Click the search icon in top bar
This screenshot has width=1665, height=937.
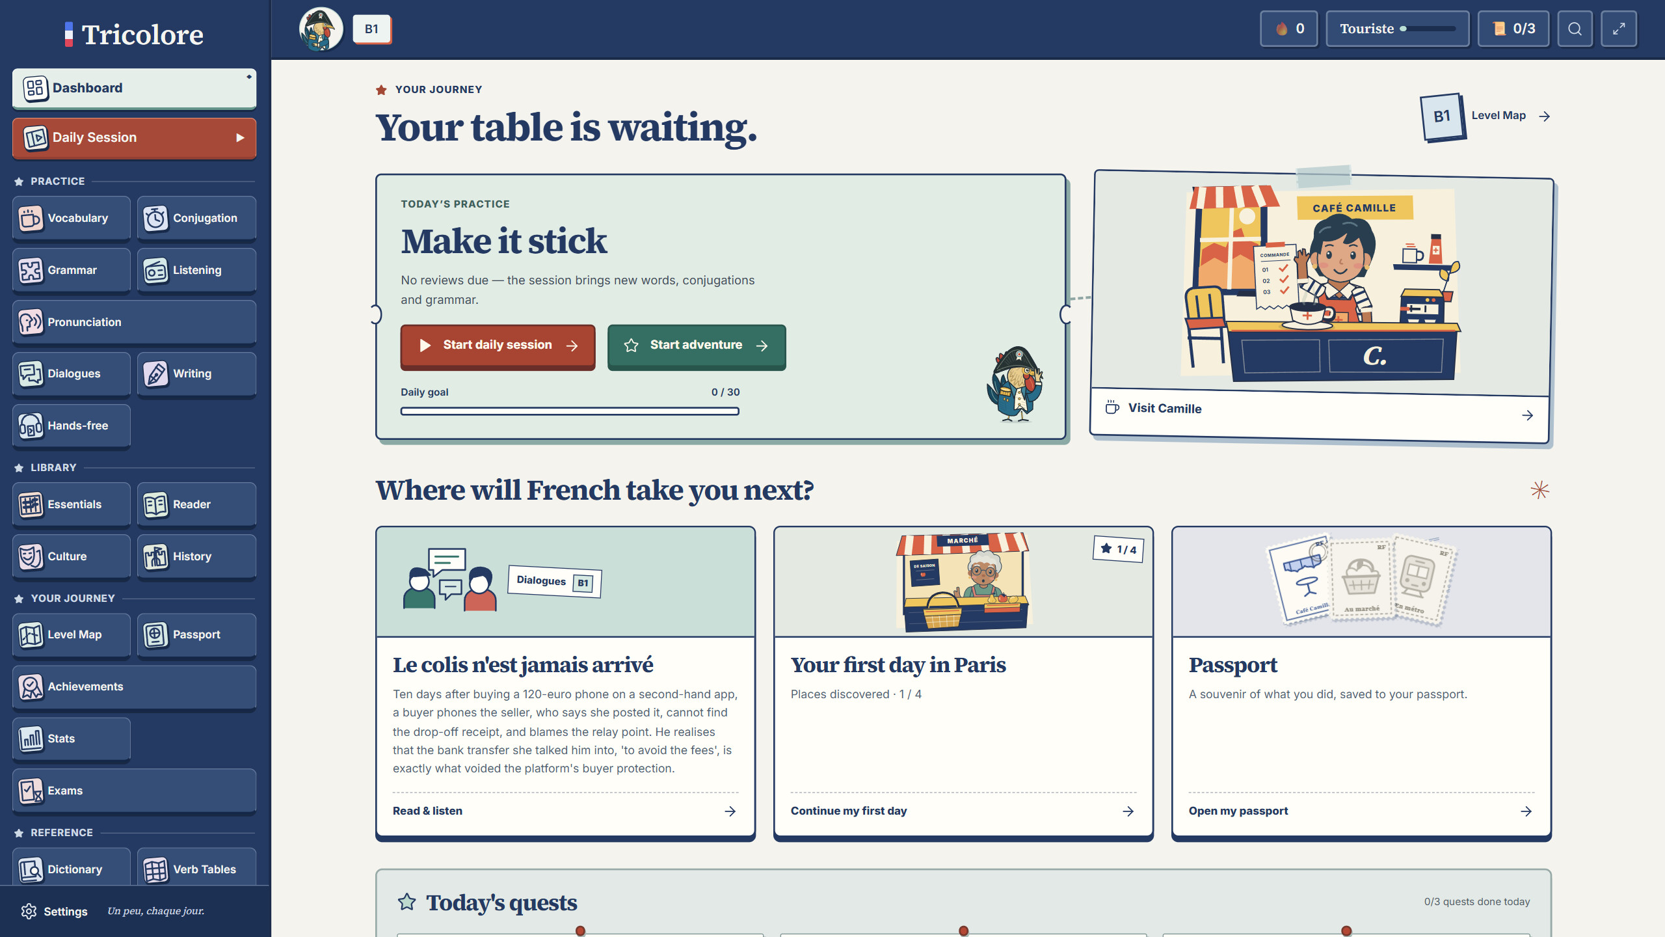point(1575,29)
